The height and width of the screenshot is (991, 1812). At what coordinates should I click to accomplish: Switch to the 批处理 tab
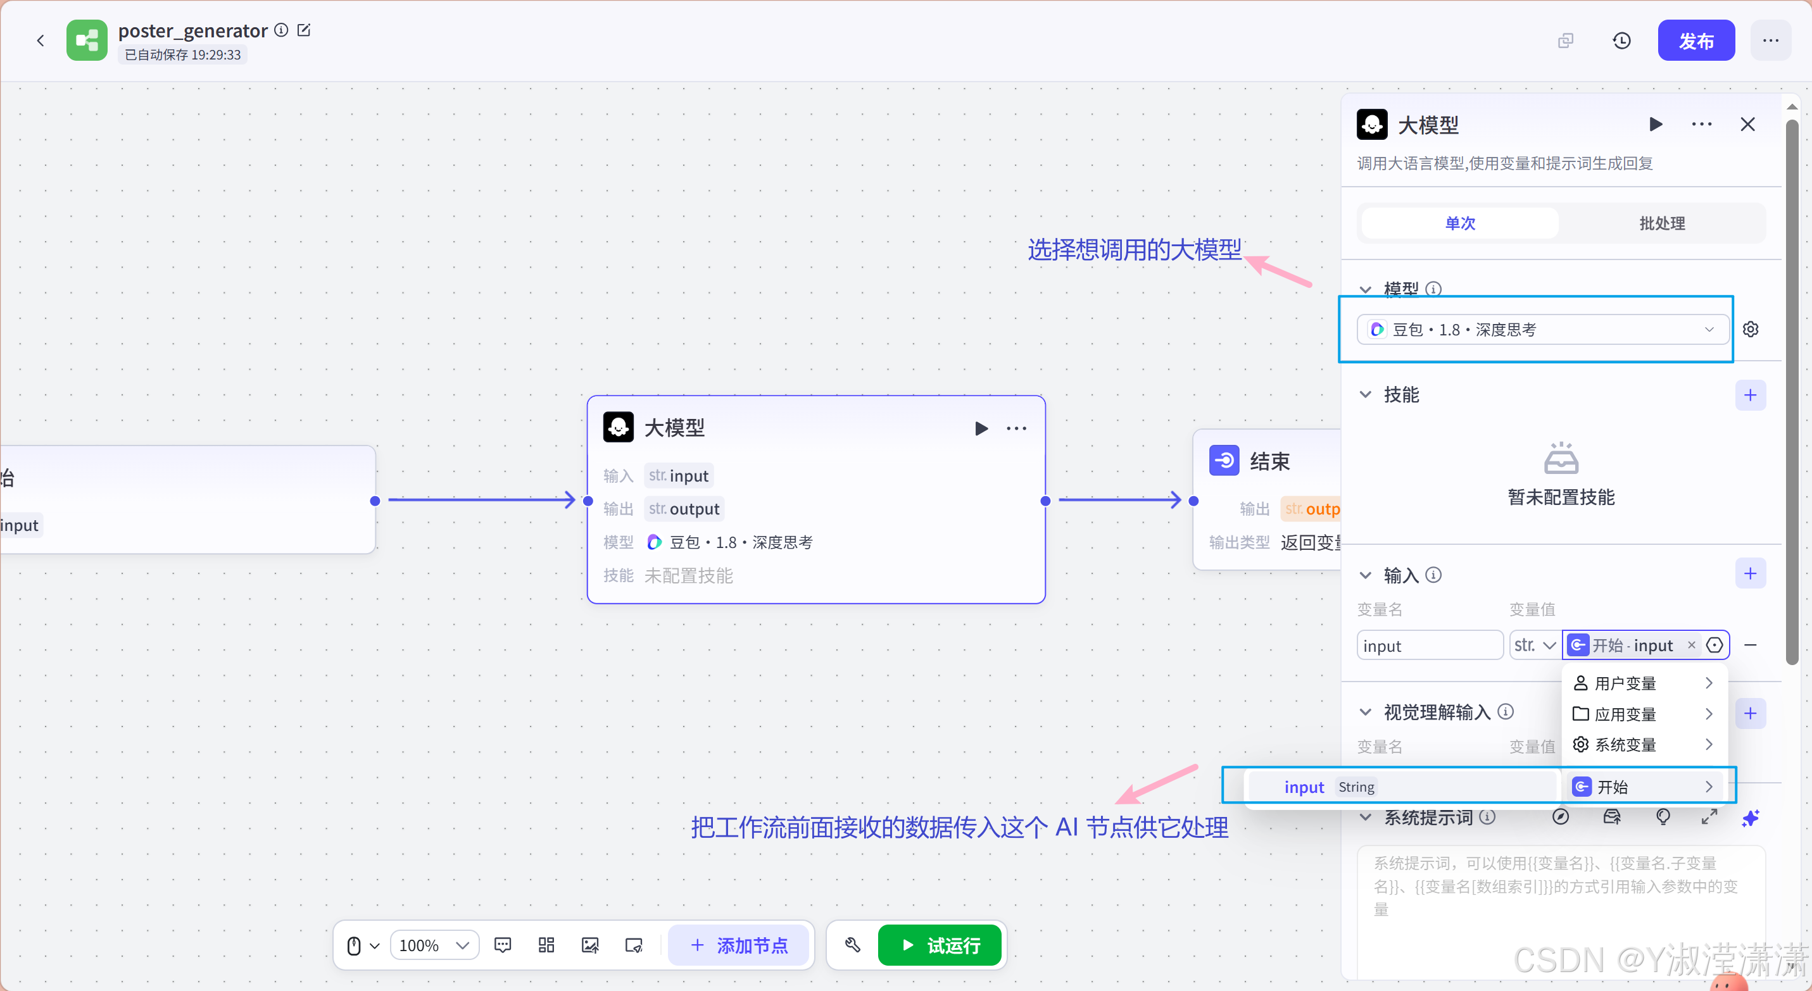[1661, 223]
